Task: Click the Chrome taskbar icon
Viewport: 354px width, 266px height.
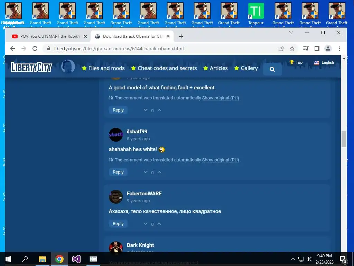Action: pos(59,259)
